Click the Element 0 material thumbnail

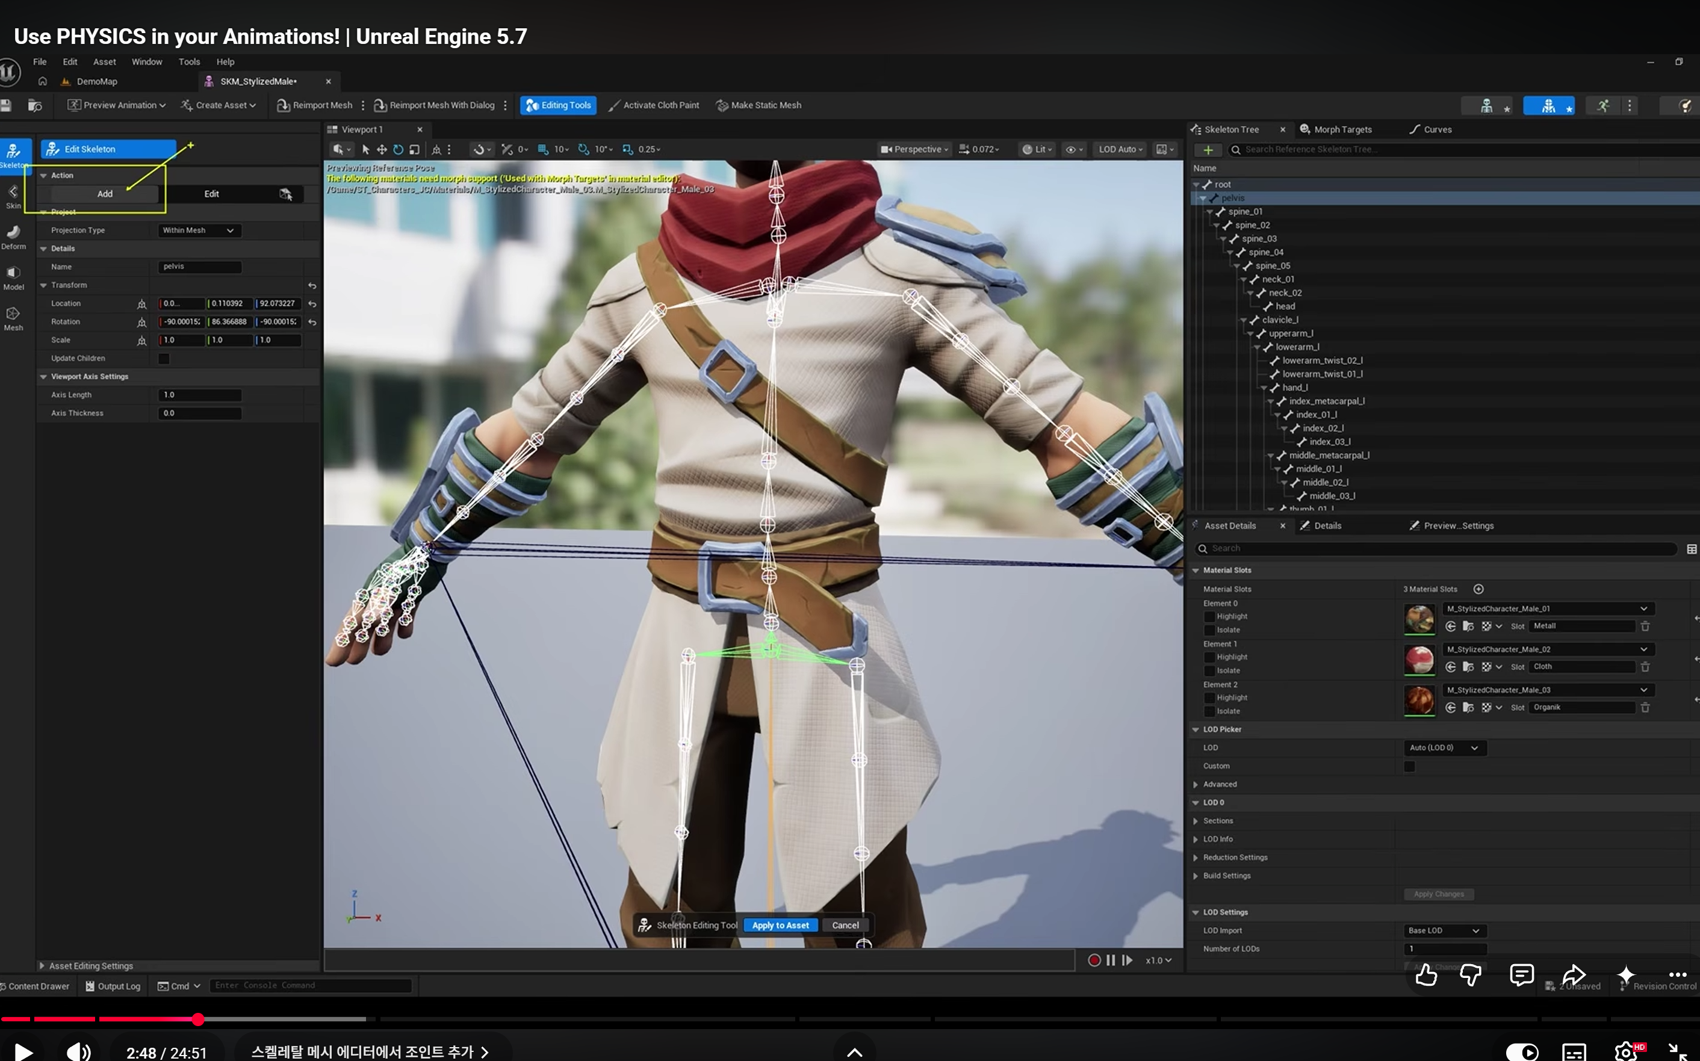point(1419,620)
